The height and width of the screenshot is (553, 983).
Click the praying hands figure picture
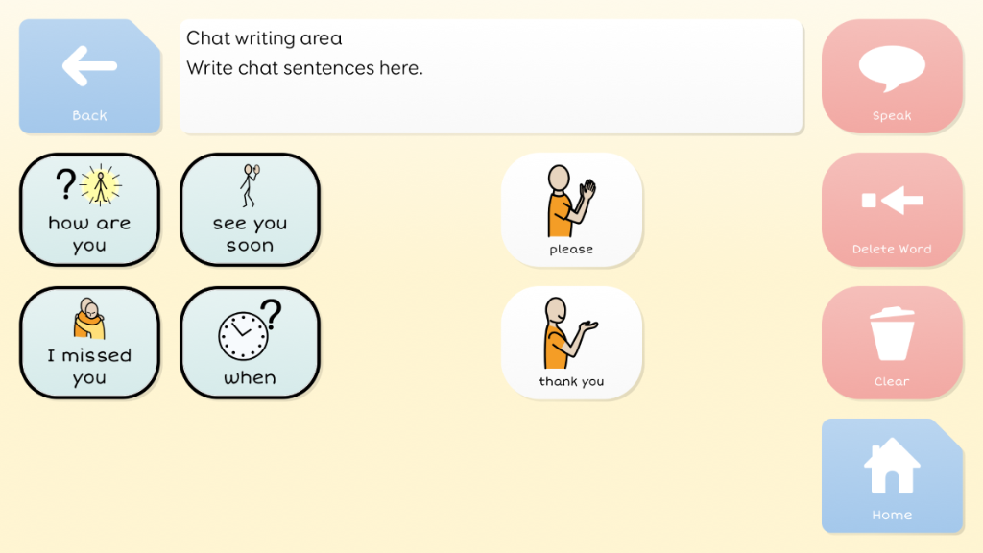pos(571,201)
